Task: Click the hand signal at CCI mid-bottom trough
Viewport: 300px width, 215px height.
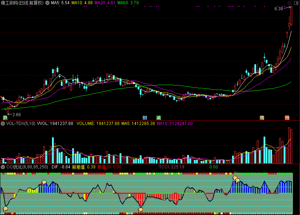Action: (140, 210)
